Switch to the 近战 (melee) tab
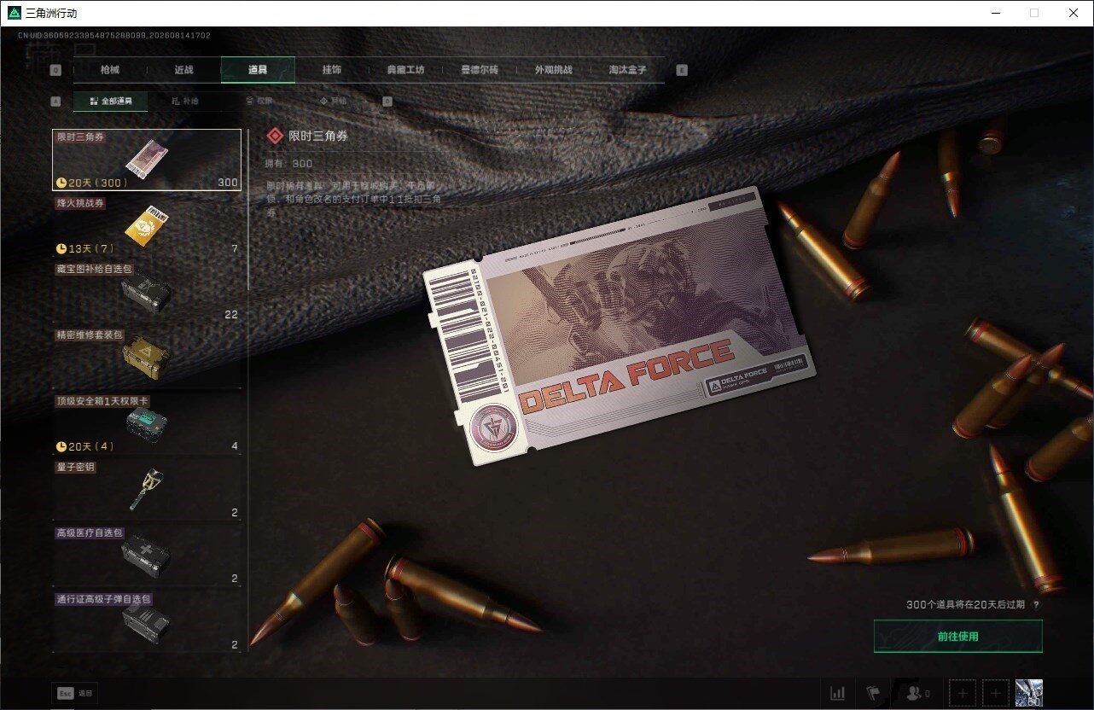This screenshot has width=1094, height=710. pos(183,70)
